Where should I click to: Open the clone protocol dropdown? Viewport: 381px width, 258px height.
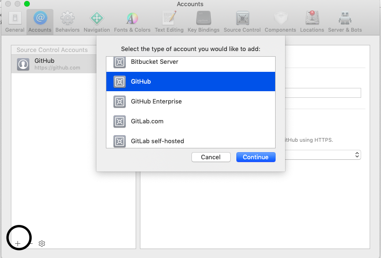point(323,155)
